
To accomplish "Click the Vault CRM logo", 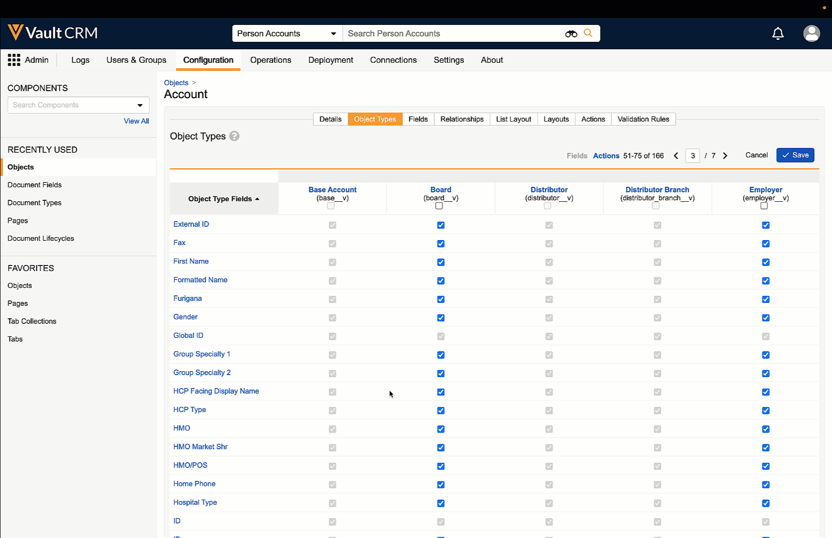I will (53, 33).
